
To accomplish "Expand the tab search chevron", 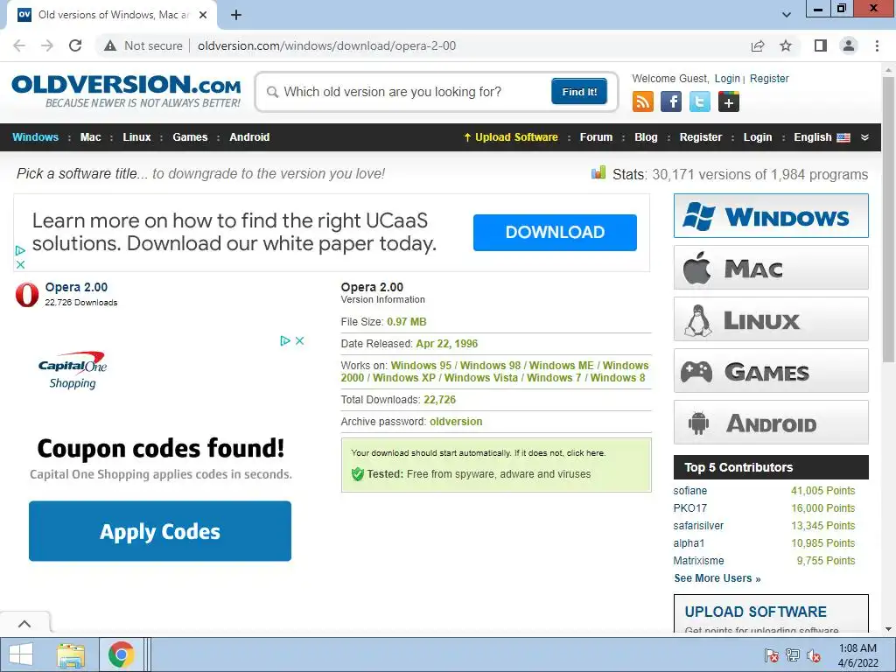I will click(787, 15).
